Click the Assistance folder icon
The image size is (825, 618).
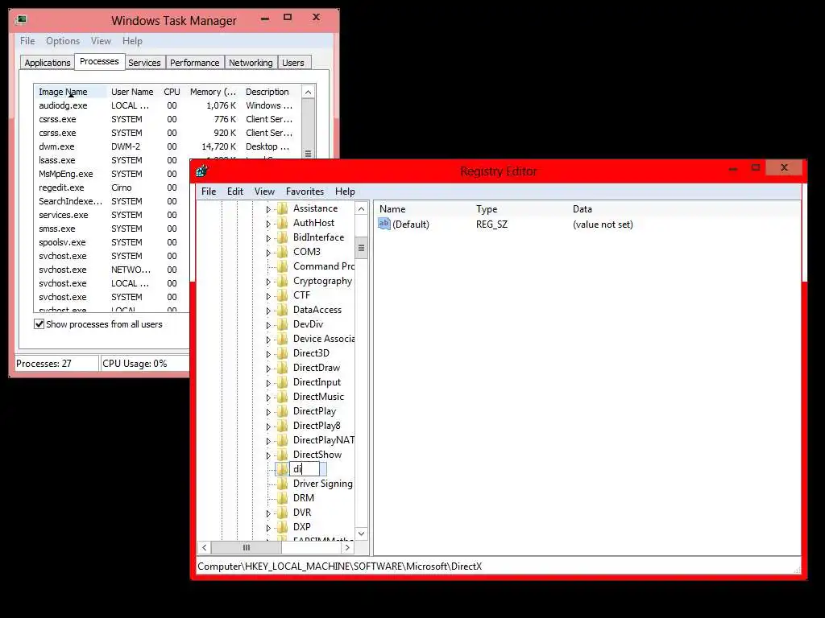tap(283, 208)
